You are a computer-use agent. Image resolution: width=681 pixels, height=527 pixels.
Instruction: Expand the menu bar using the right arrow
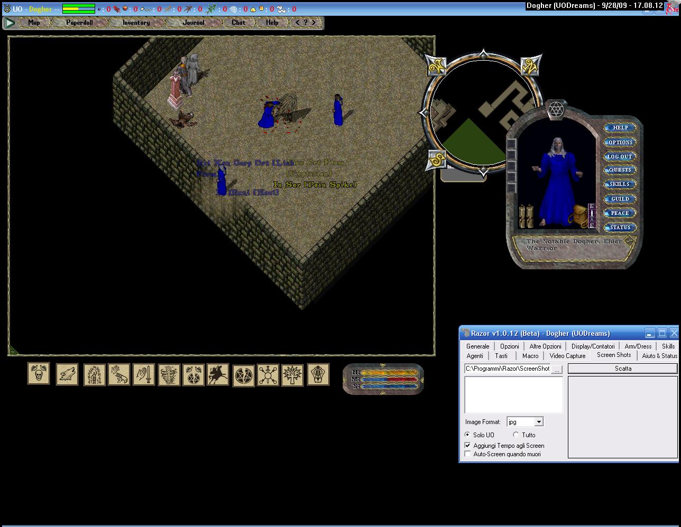tap(314, 22)
